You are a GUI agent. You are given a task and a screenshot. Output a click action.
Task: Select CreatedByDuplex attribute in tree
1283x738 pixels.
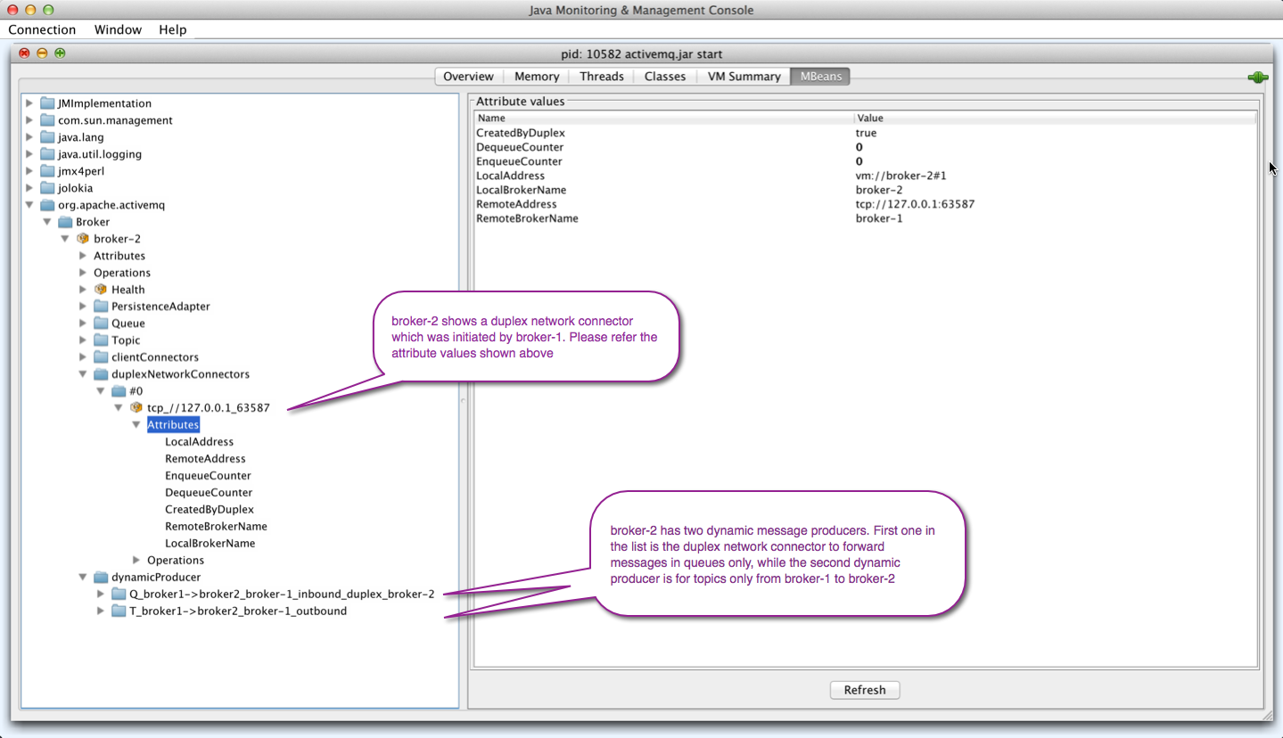click(210, 510)
